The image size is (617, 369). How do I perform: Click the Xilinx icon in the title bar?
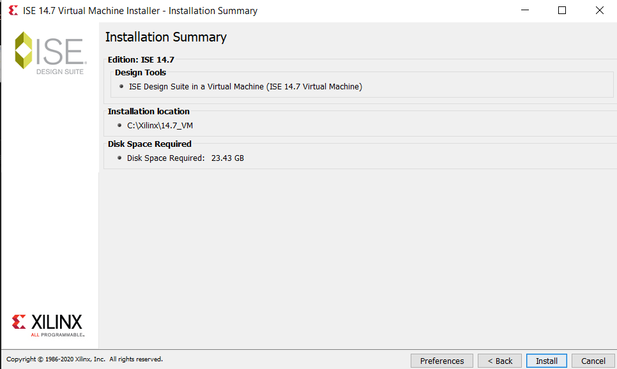[13, 11]
